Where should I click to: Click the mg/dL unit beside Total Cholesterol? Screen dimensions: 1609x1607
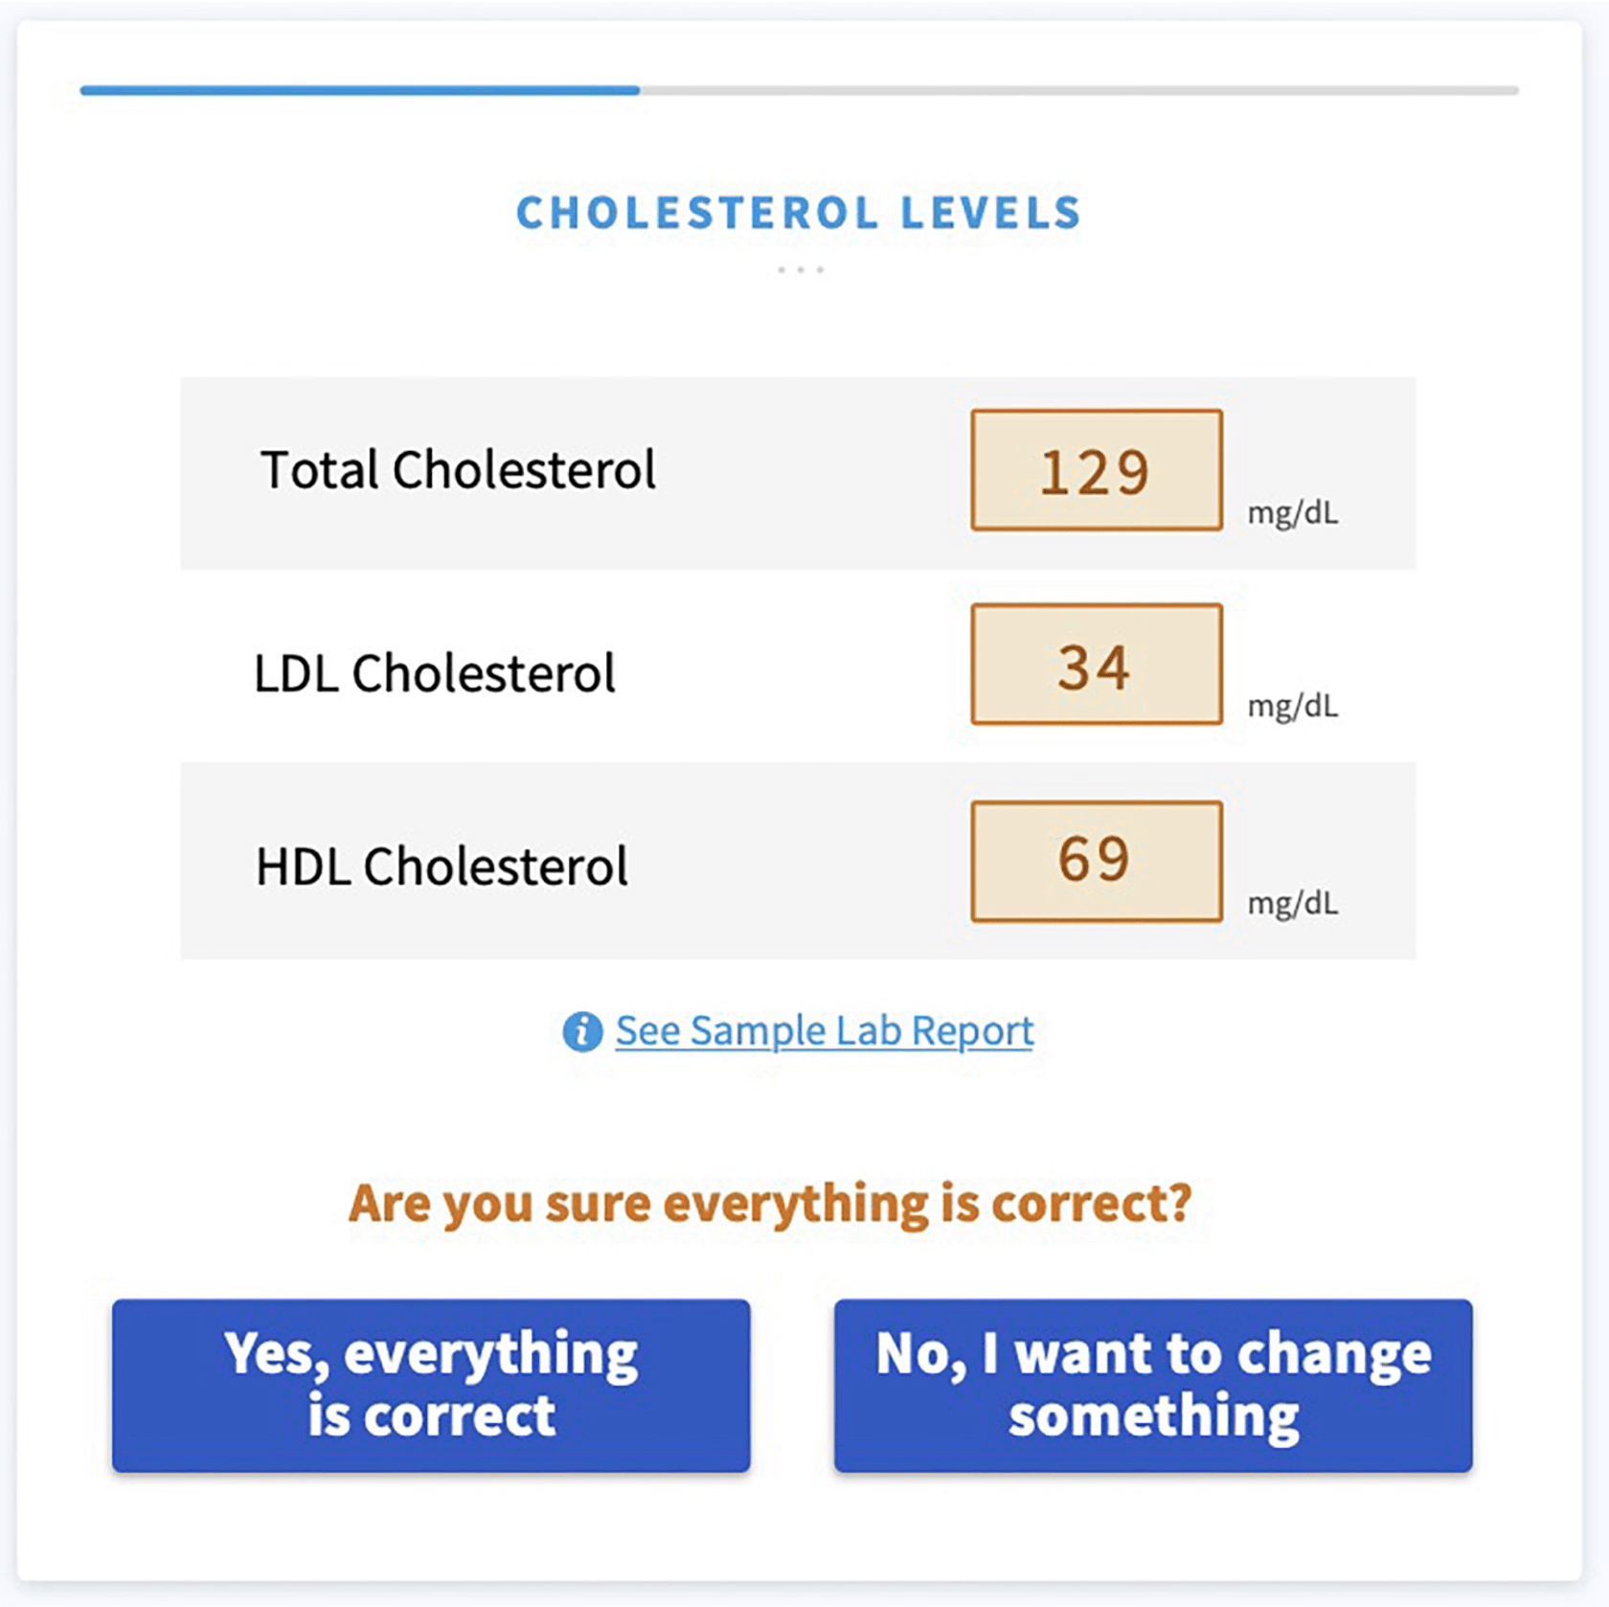pyautogui.click(x=1292, y=513)
